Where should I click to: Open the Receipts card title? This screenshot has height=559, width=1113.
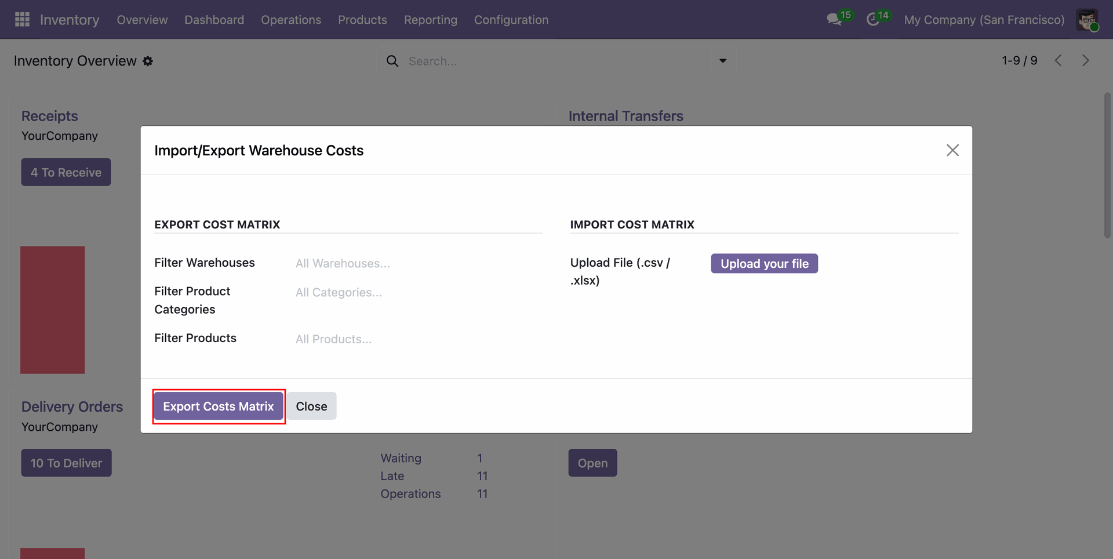click(x=50, y=116)
